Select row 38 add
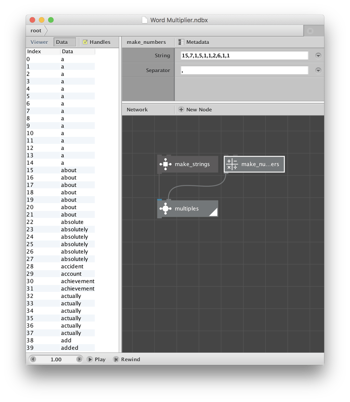 coord(61,340)
